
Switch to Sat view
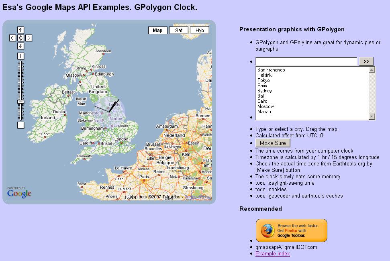click(179, 31)
